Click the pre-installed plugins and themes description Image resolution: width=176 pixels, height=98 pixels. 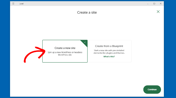point(109,52)
